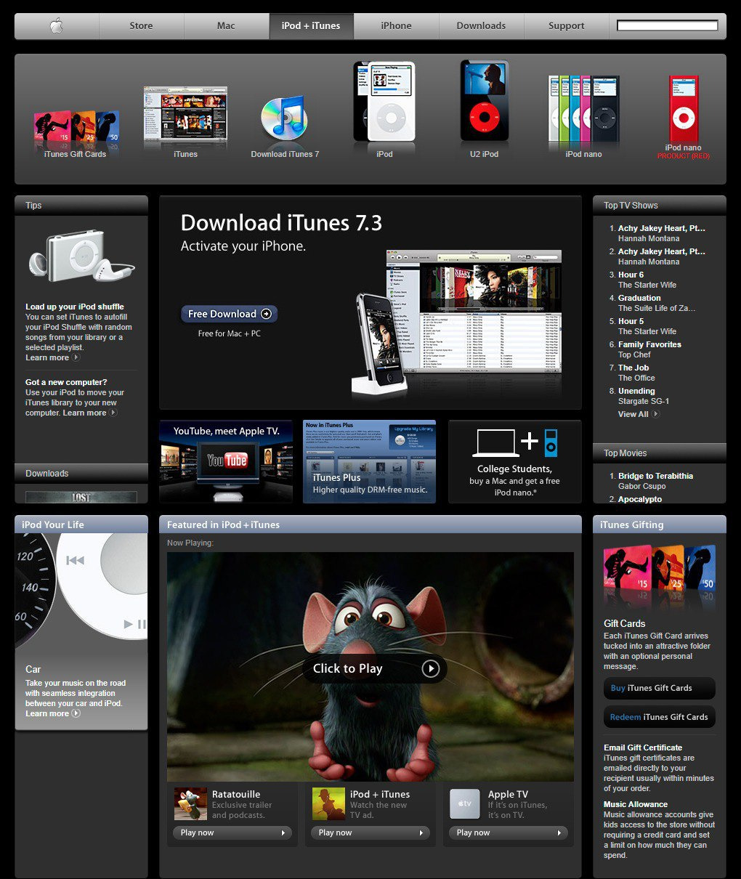Image resolution: width=741 pixels, height=879 pixels.
Task: Open Play now dropdown under iPod + iTunes
Action: point(370,833)
